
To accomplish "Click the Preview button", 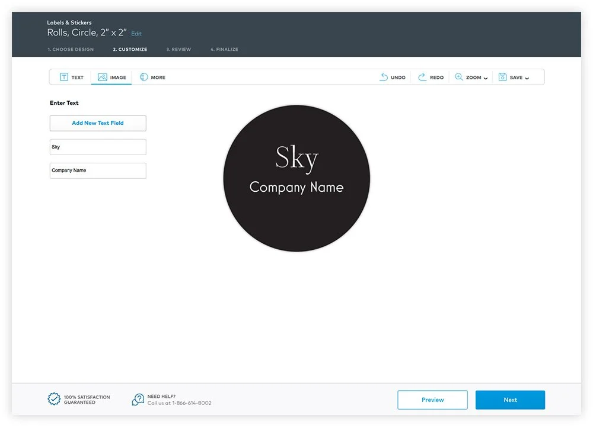I will [433, 400].
